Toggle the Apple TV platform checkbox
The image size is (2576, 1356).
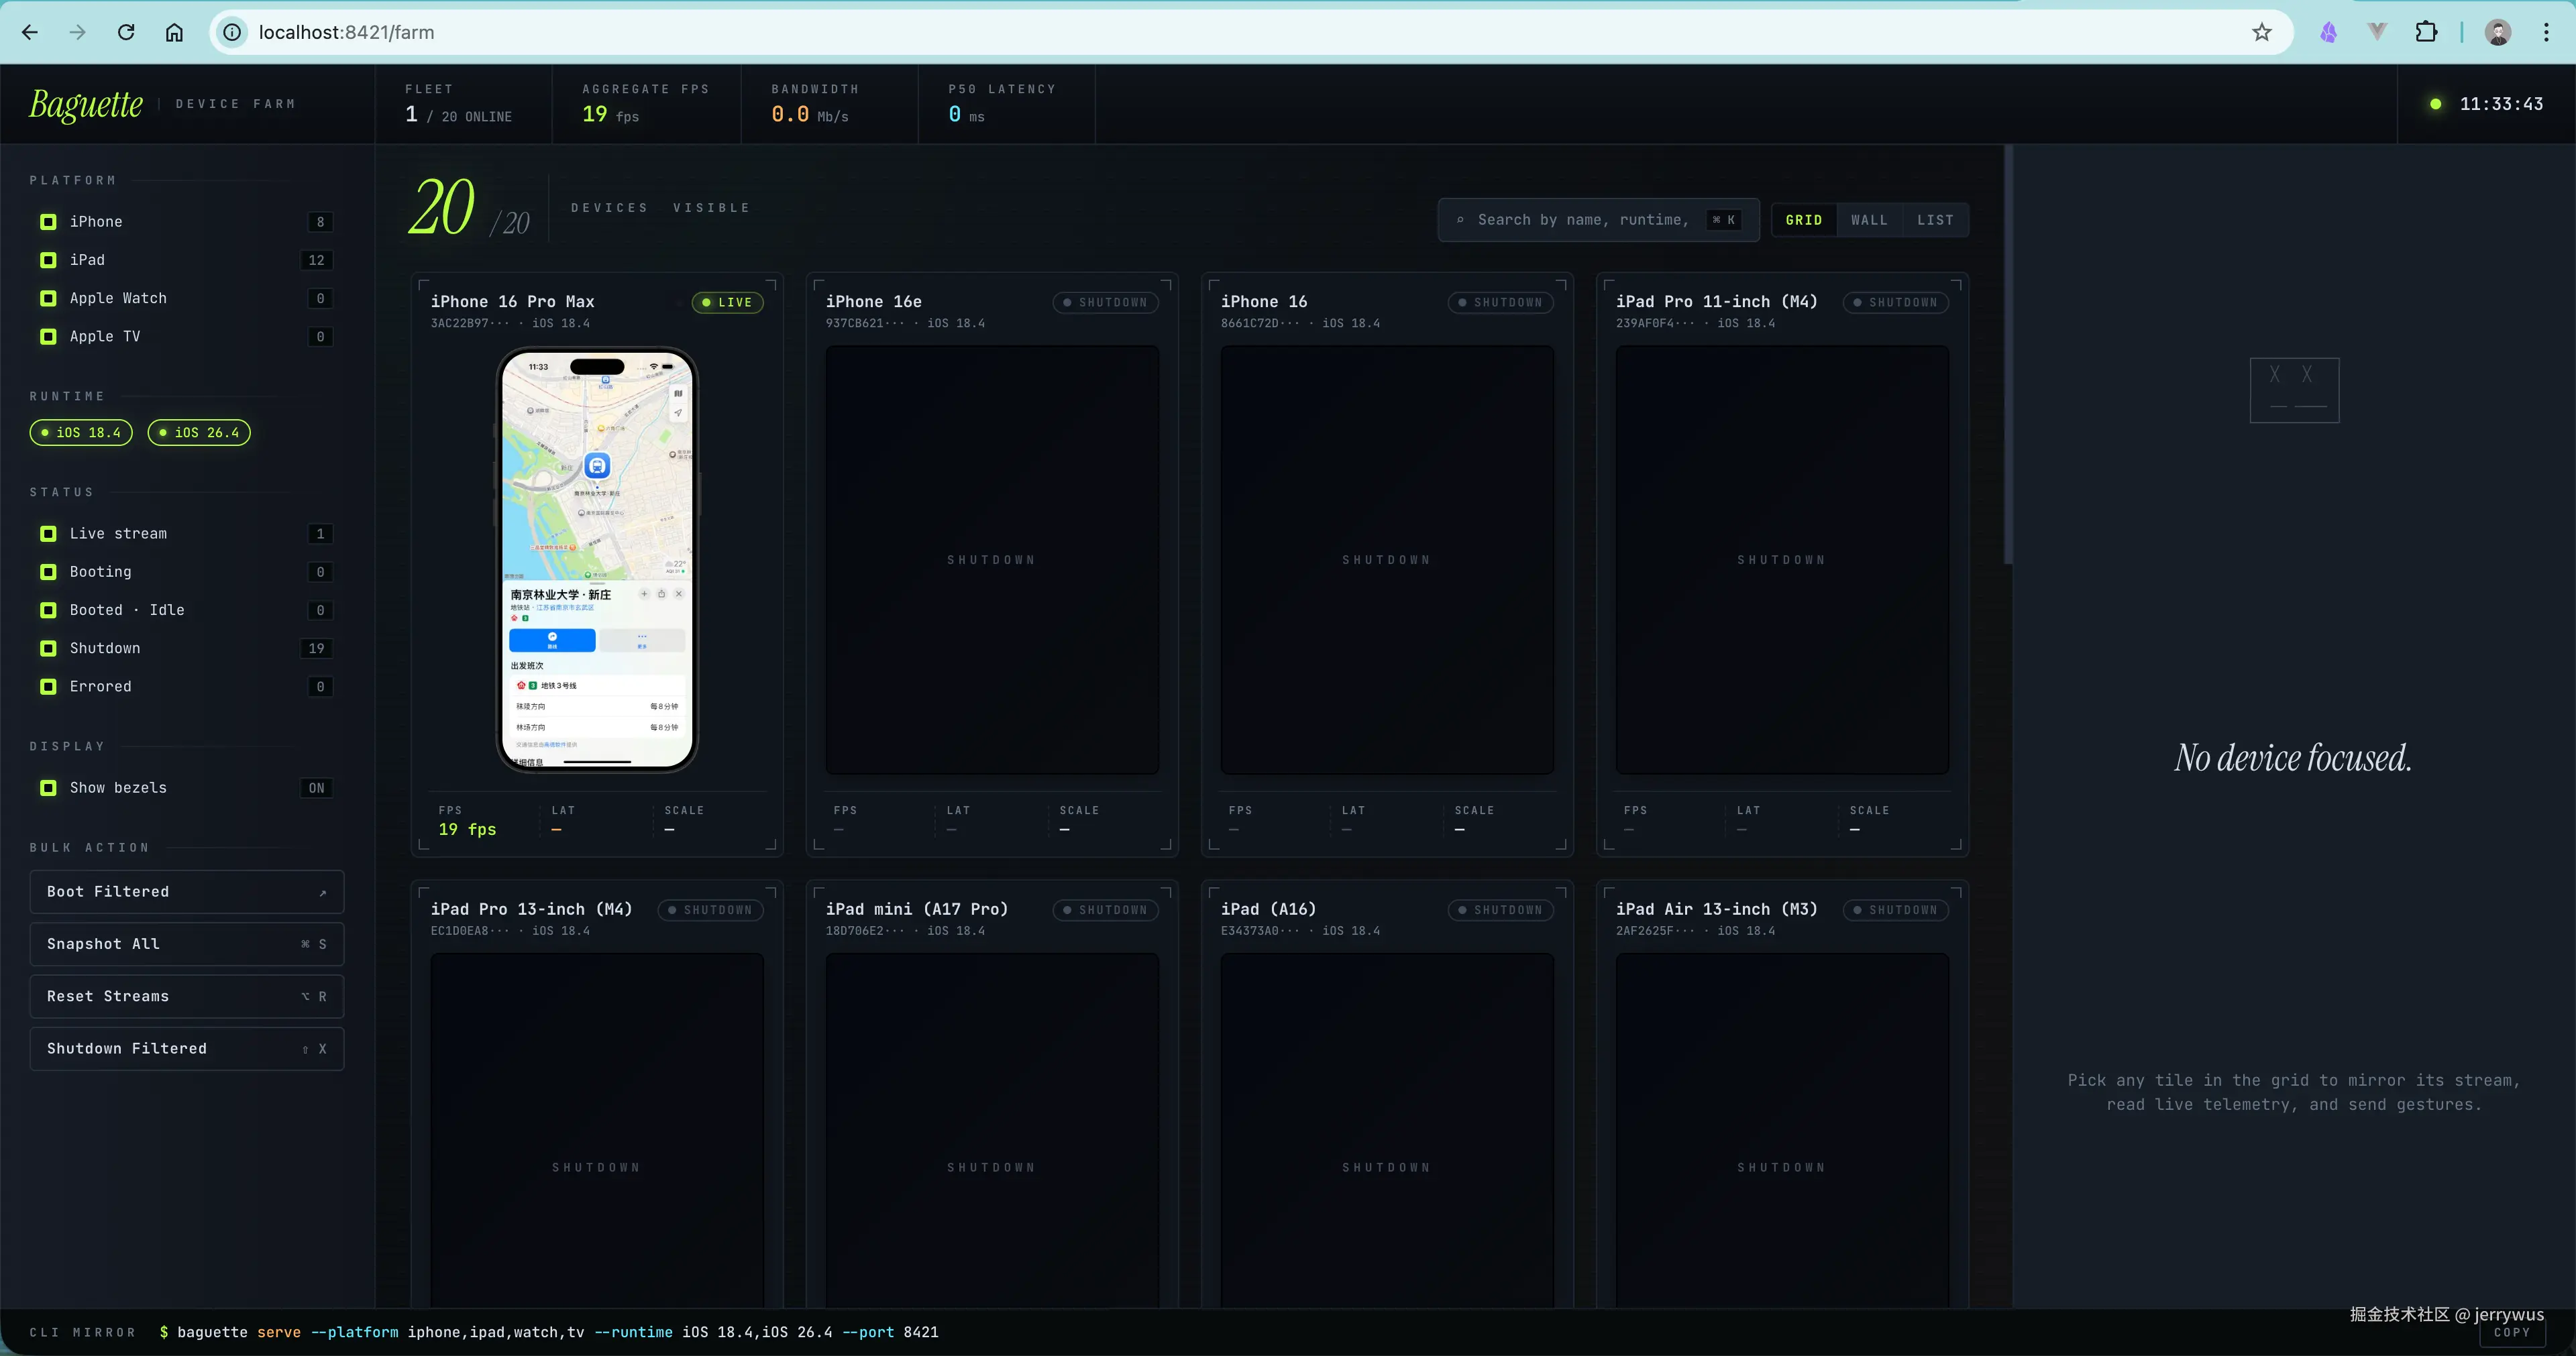pyautogui.click(x=48, y=337)
